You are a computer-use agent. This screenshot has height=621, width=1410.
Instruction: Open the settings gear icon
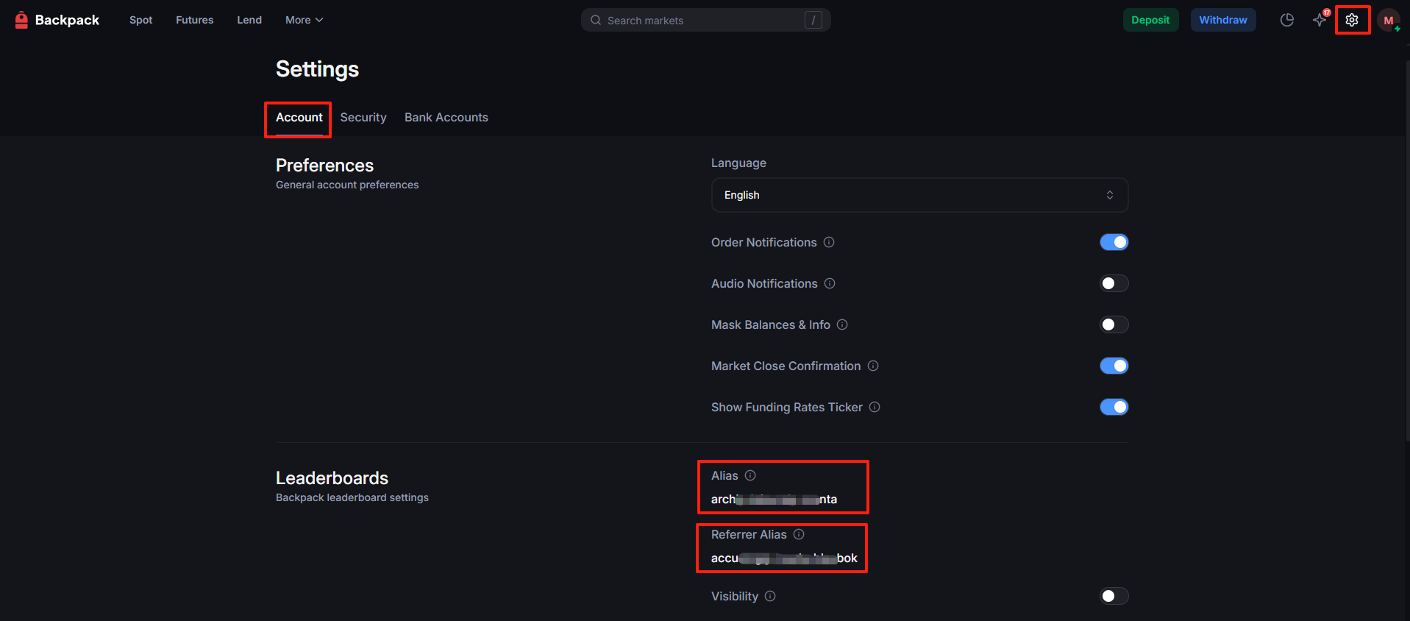[1352, 20]
